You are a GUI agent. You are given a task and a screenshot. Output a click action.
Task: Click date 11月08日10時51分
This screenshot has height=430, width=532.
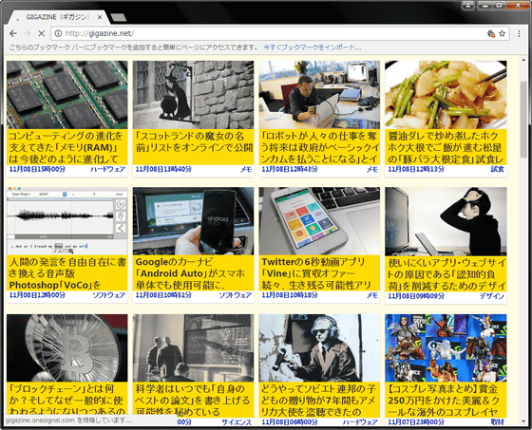pyautogui.click(x=163, y=295)
